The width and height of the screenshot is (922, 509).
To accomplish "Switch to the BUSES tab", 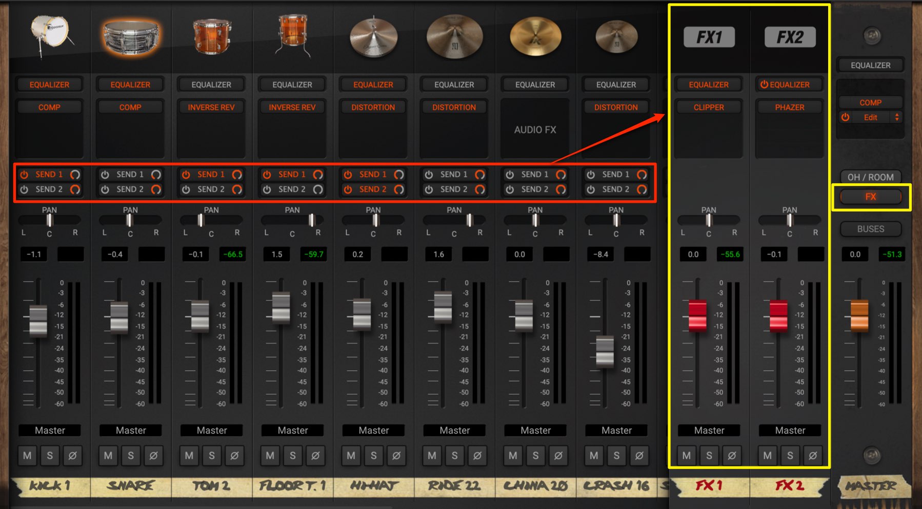I will click(x=871, y=229).
